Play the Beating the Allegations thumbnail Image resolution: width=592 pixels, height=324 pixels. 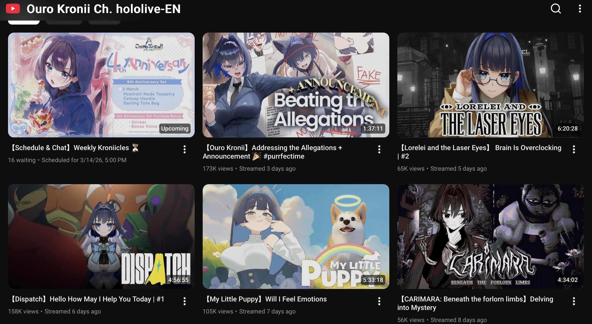(296, 85)
